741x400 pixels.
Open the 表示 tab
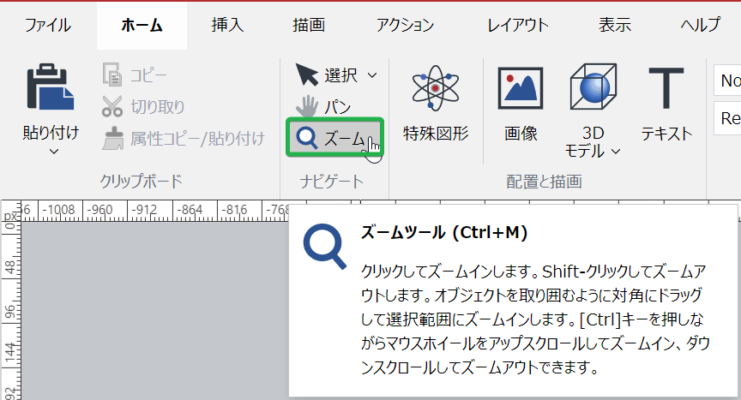(x=615, y=25)
